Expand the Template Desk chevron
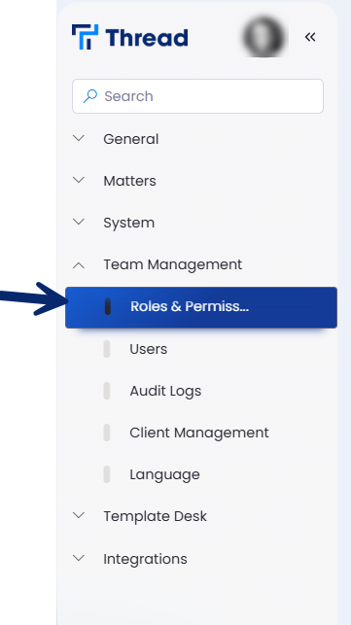The height and width of the screenshot is (625, 351). pyautogui.click(x=79, y=515)
